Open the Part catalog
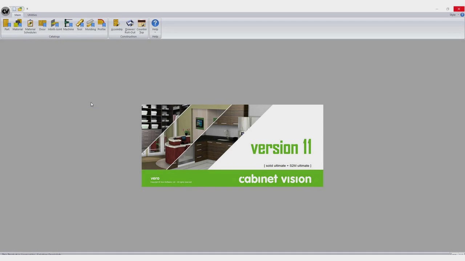The width and height of the screenshot is (465, 261). click(7, 25)
